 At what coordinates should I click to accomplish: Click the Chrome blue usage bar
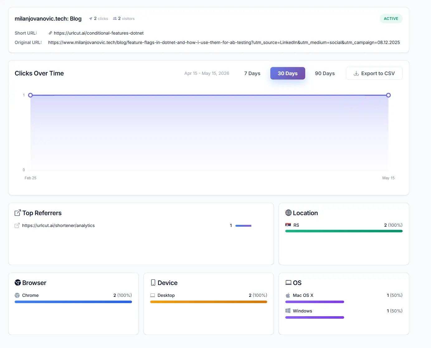click(73, 302)
